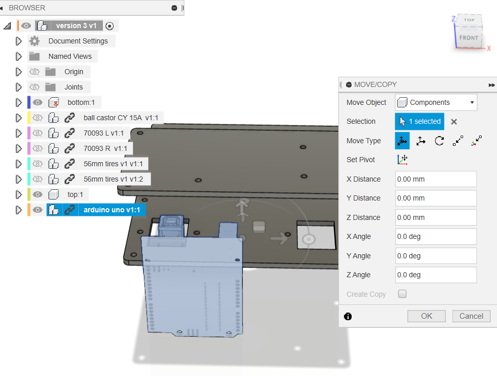497x376 pixels.
Task: Click the Set Pivot icon
Action: coord(403,160)
